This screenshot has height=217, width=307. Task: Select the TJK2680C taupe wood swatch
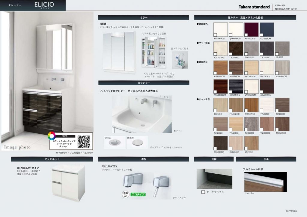(220, 124)
